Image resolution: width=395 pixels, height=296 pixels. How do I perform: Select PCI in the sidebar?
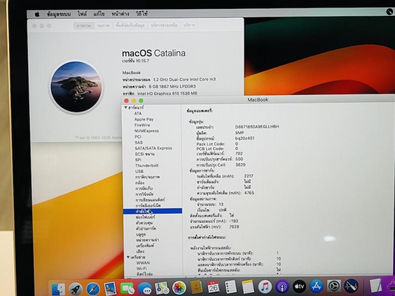138,137
